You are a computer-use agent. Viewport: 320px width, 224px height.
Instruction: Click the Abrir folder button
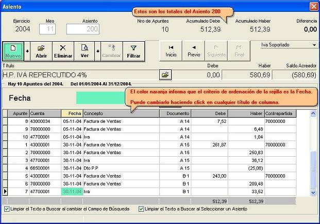pyautogui.click(x=41, y=51)
